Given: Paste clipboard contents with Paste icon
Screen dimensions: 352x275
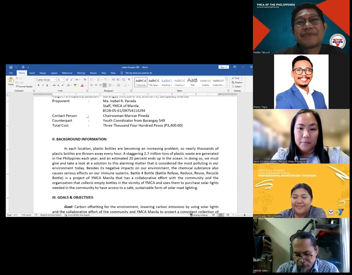Looking at the screenshot, I should (x=11, y=80).
